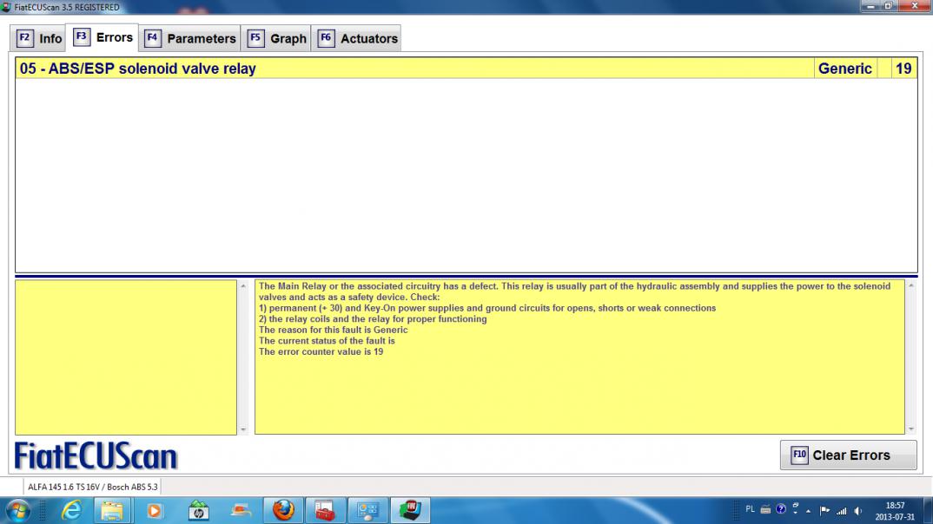
Task: Click the Clear Errors button
Action: coord(848,455)
